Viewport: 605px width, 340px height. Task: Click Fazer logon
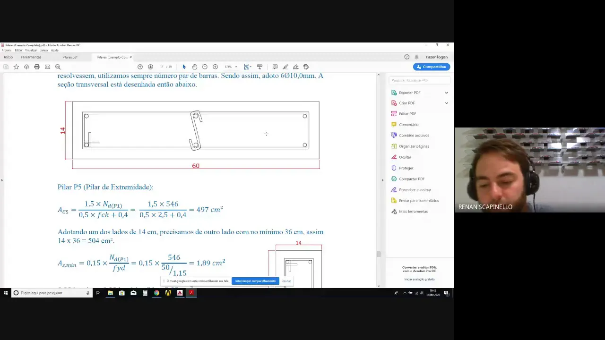click(x=437, y=57)
